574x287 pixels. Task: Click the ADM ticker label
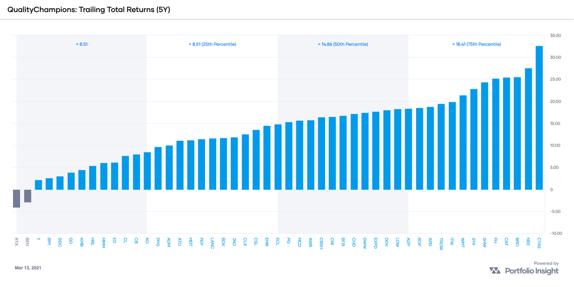point(169,242)
